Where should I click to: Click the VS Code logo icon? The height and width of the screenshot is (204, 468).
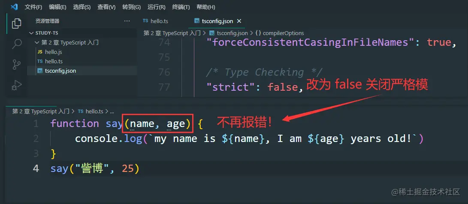coord(14,7)
